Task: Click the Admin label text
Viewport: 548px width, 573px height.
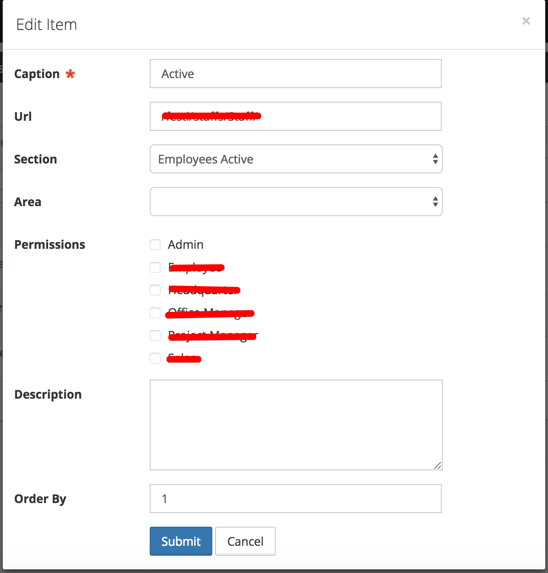Action: pyautogui.click(x=186, y=245)
